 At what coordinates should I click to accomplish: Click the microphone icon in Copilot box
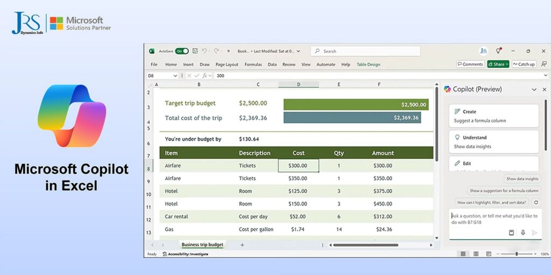pos(523,232)
